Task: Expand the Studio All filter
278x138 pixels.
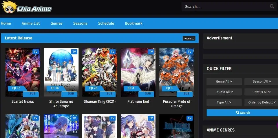Action: (x=224, y=92)
